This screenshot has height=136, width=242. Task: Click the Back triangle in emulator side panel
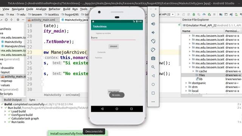[x=153, y=76]
